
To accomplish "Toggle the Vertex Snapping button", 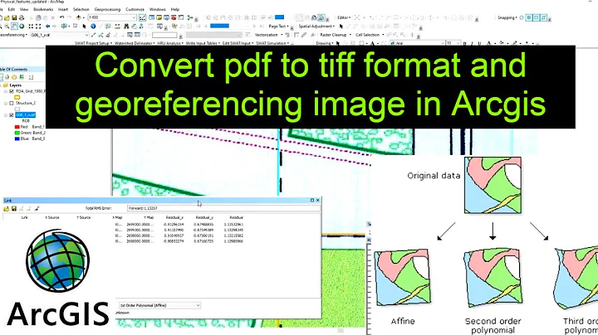I will click(x=537, y=17).
